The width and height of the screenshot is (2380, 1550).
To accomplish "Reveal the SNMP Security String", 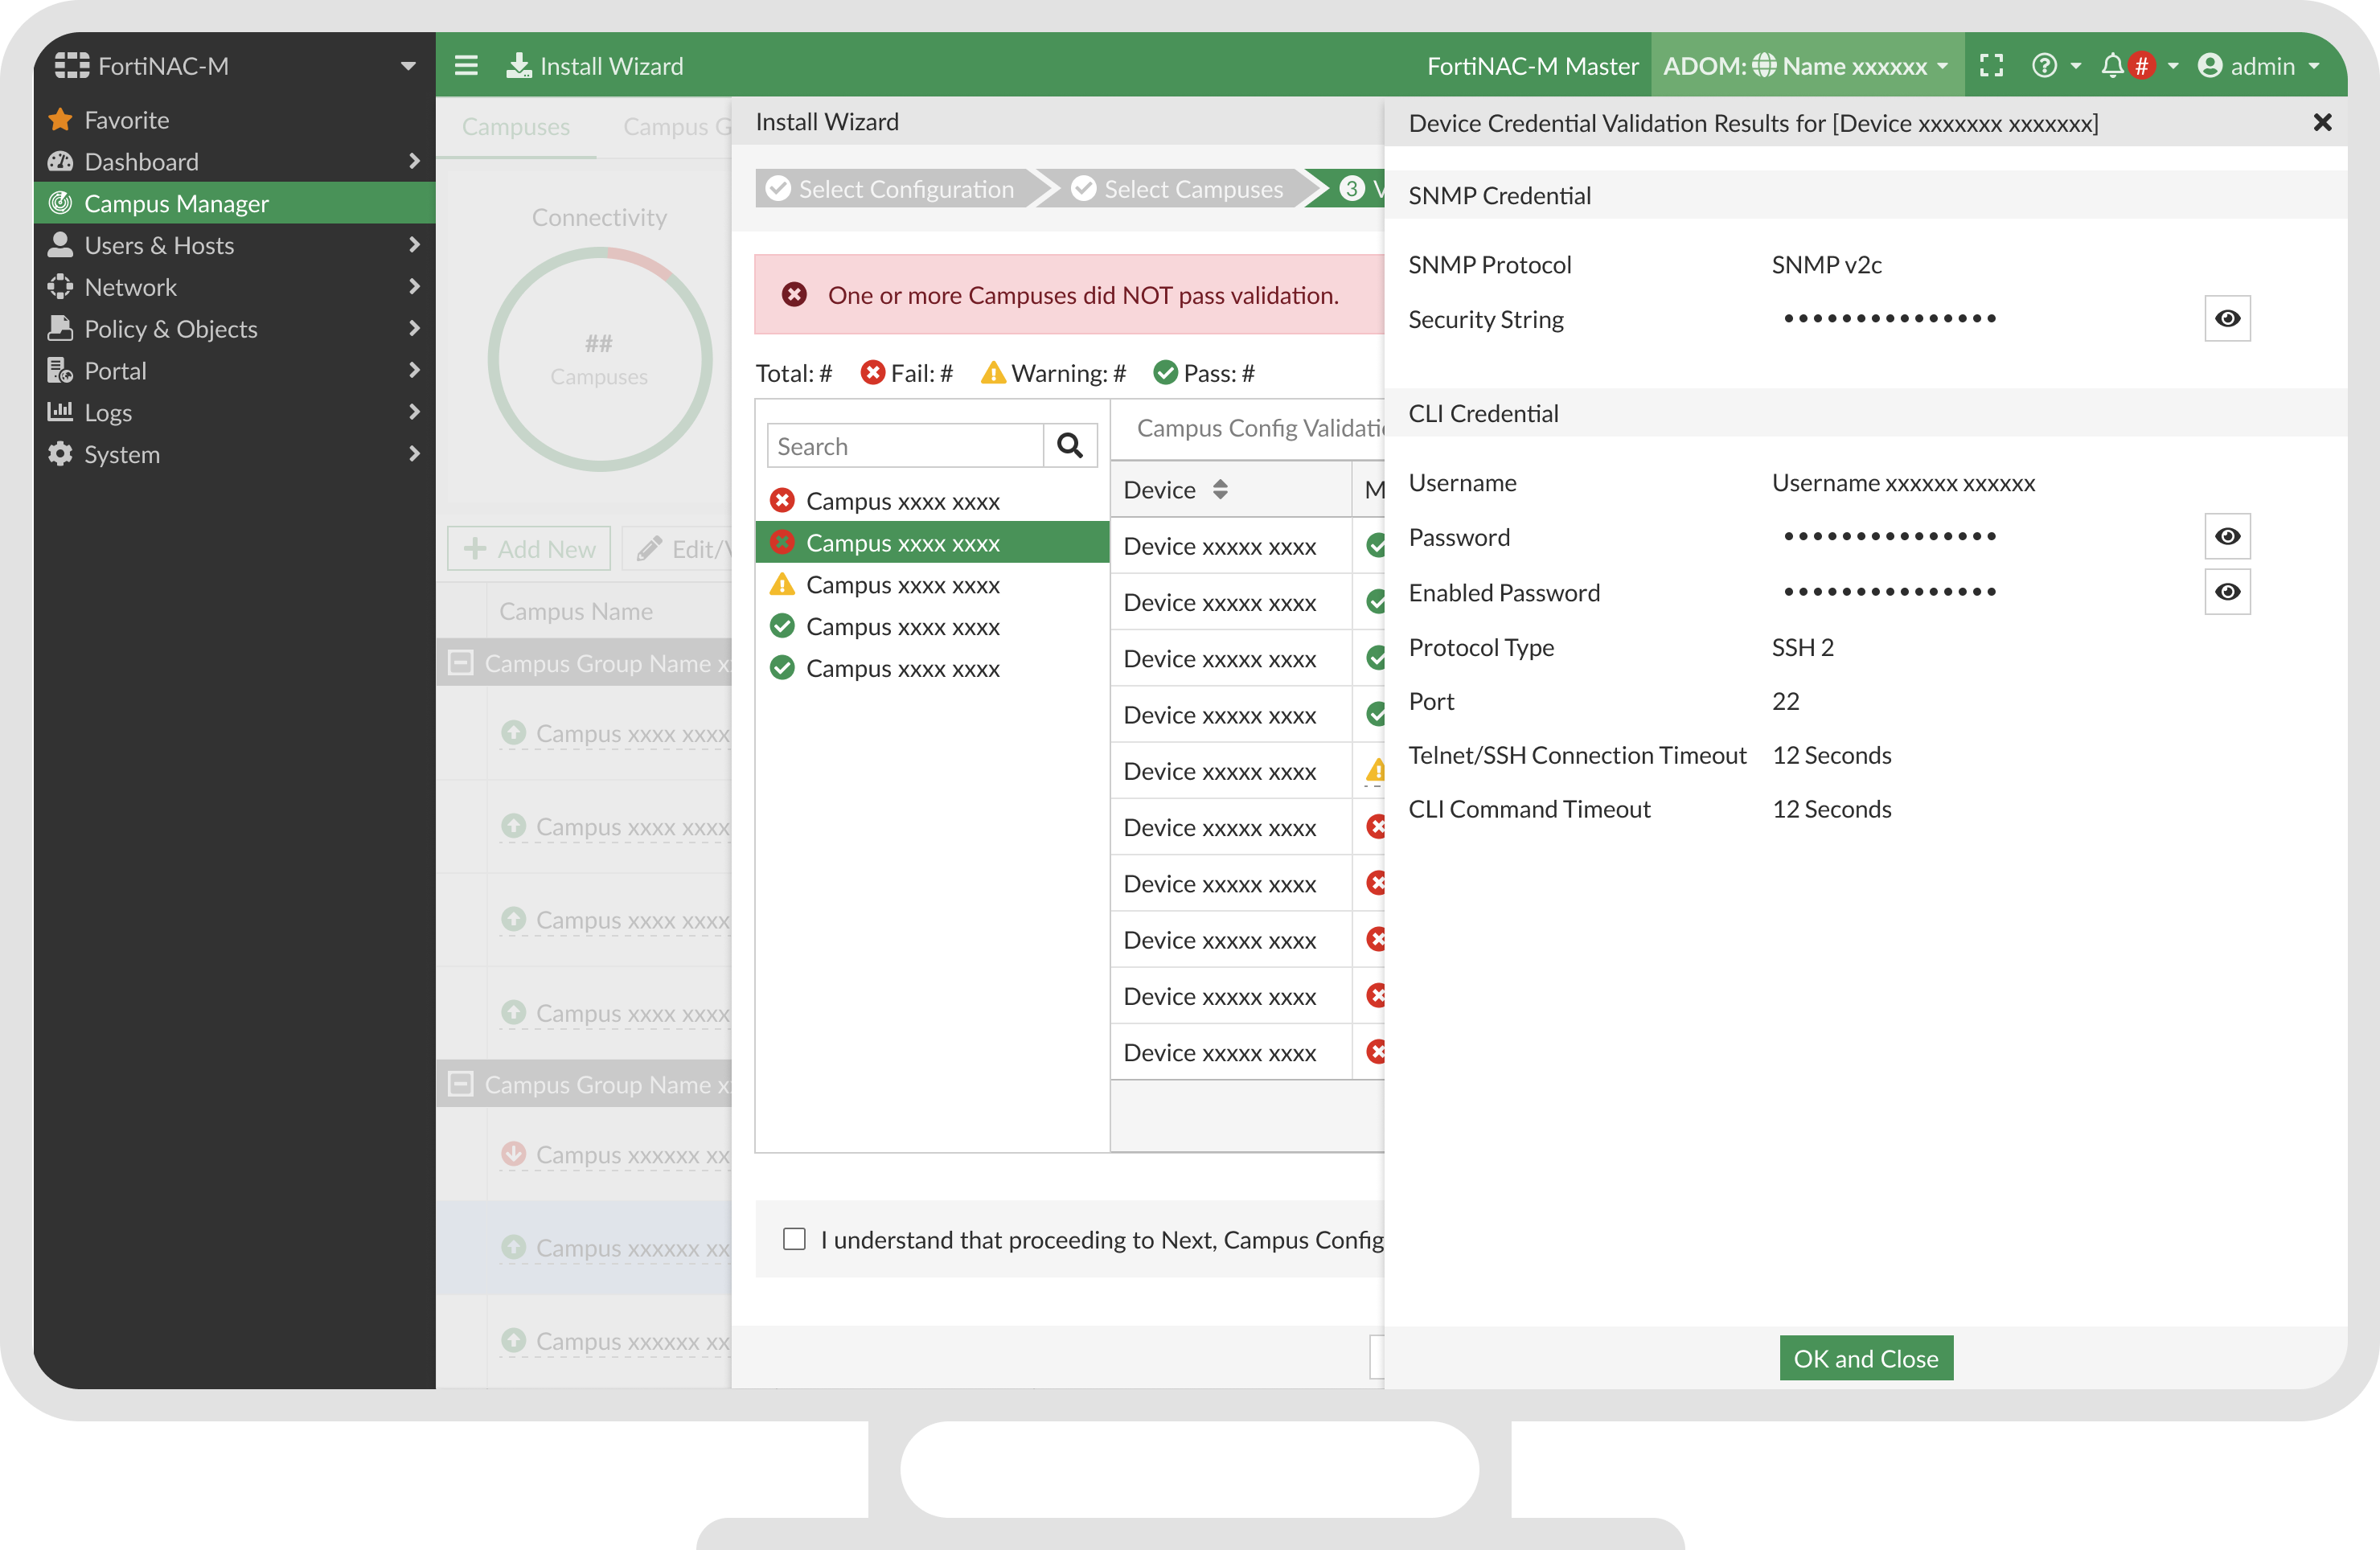I will tap(2227, 319).
